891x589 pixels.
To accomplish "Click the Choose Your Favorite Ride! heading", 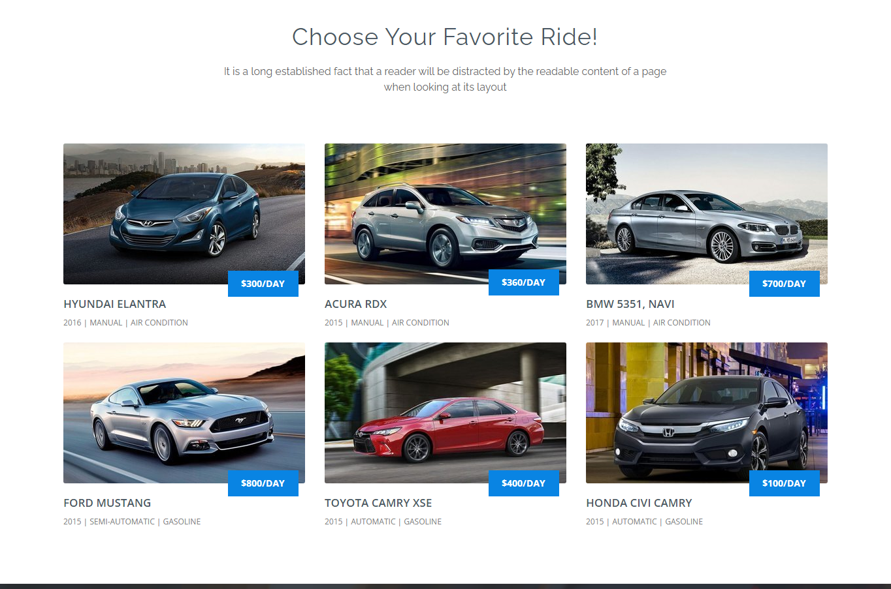I will pyautogui.click(x=445, y=37).
